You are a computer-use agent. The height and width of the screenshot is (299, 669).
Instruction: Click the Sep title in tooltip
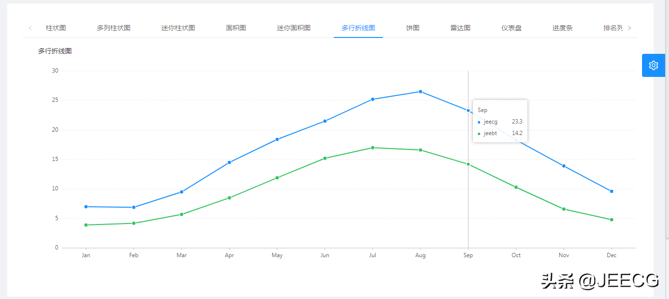483,110
